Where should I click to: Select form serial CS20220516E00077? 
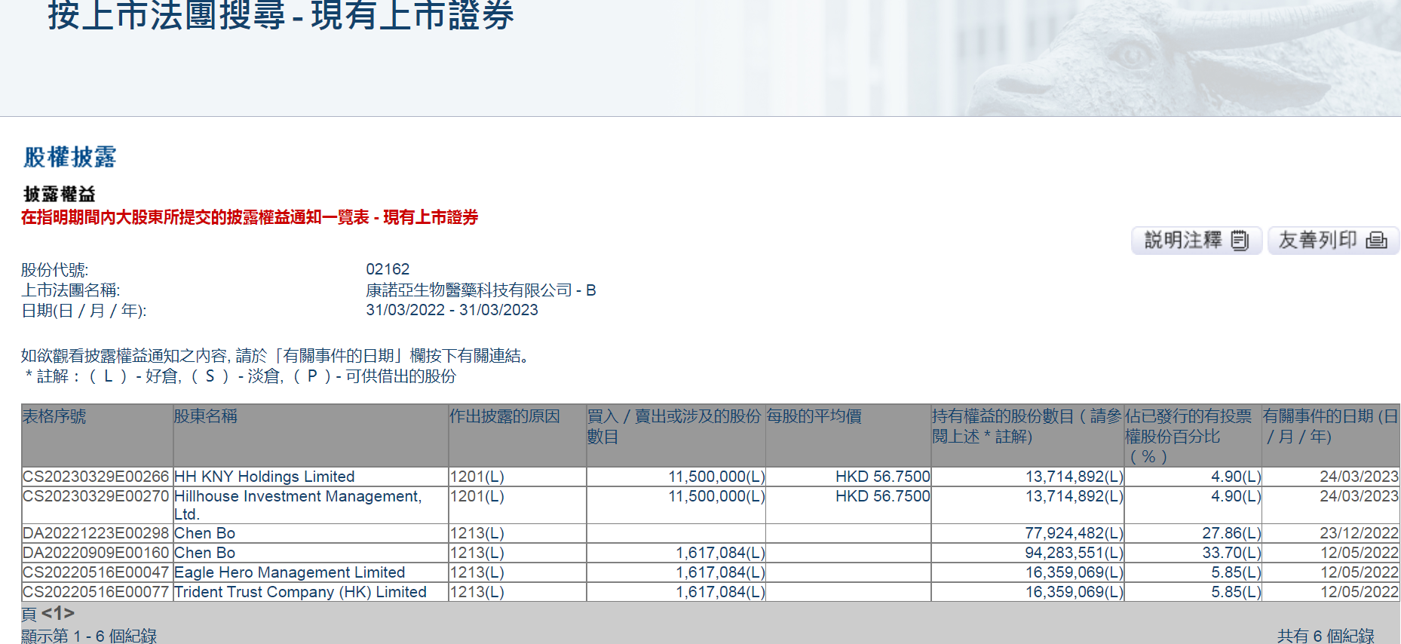tap(96, 592)
